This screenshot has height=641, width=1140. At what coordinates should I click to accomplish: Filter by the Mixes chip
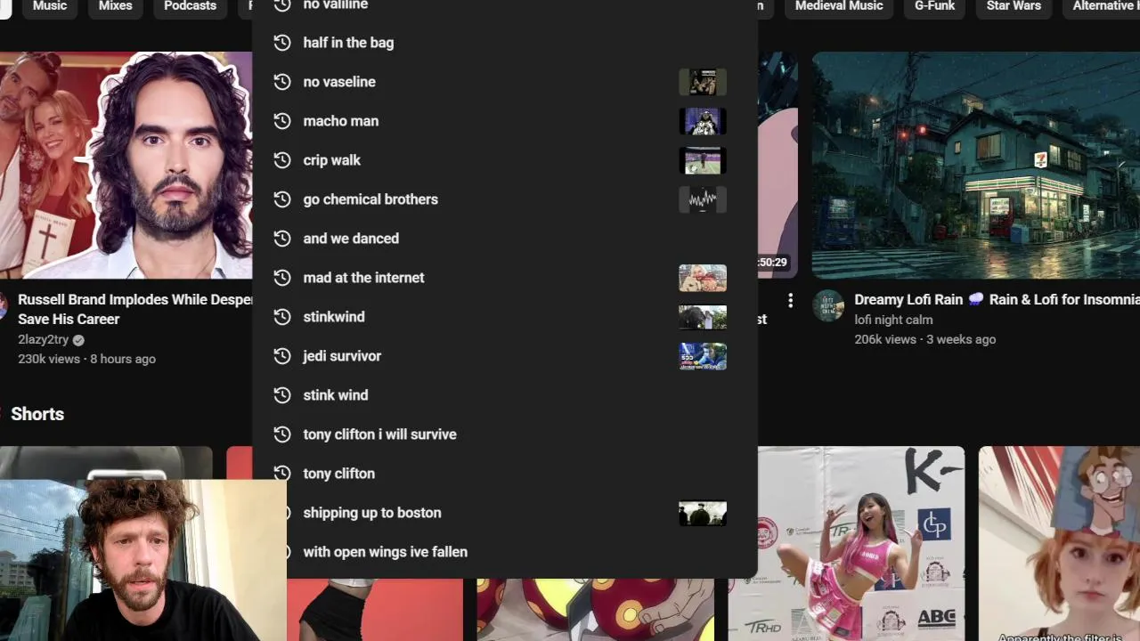point(115,6)
